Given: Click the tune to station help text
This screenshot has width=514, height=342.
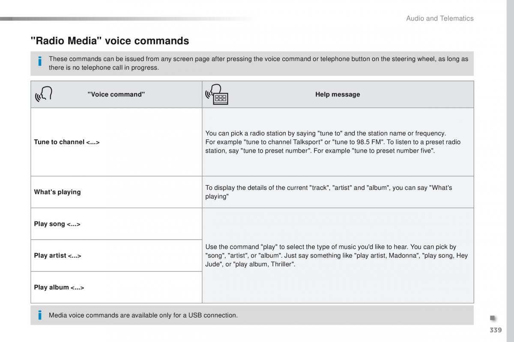Looking at the screenshot, I should [333, 142].
